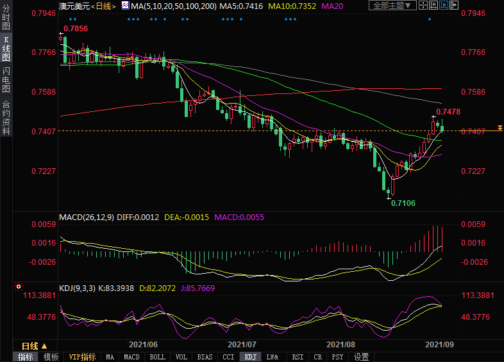504x362 pixels.
Task: Open the <日线> period dropdown in chart title
Action: [103, 6]
